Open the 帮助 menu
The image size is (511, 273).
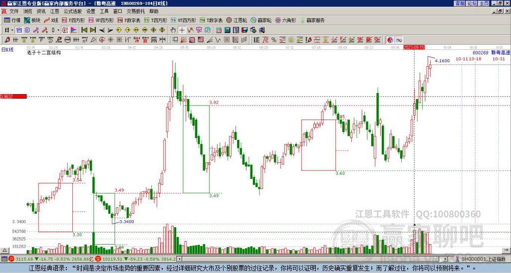[154, 11]
